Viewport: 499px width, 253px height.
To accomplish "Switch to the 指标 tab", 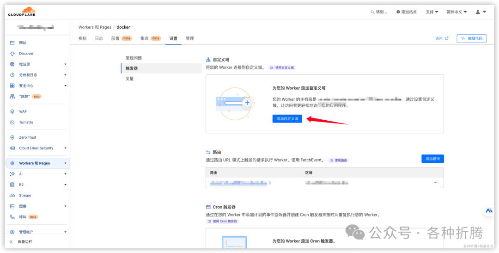I will coord(82,38).
